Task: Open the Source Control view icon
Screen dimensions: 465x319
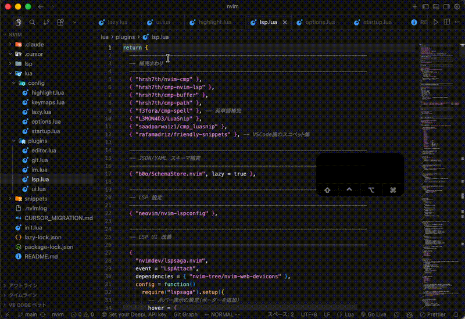Action: 46,22
